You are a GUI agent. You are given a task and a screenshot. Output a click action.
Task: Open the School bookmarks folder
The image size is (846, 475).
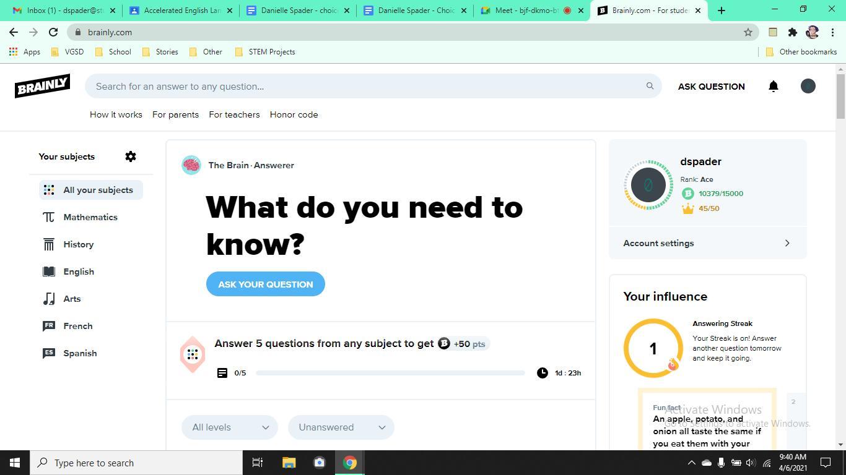tap(113, 52)
